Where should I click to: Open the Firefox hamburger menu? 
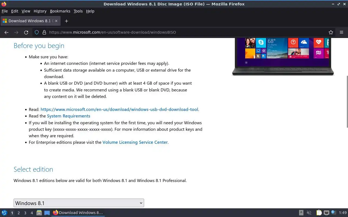pos(341,32)
